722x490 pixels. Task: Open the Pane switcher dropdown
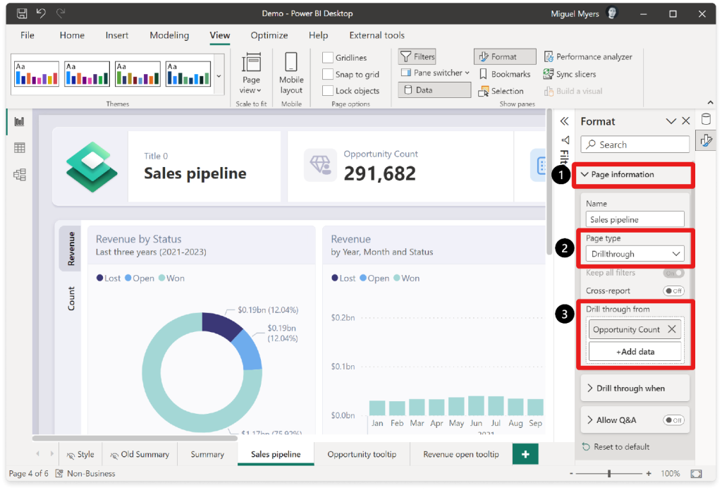(435, 73)
